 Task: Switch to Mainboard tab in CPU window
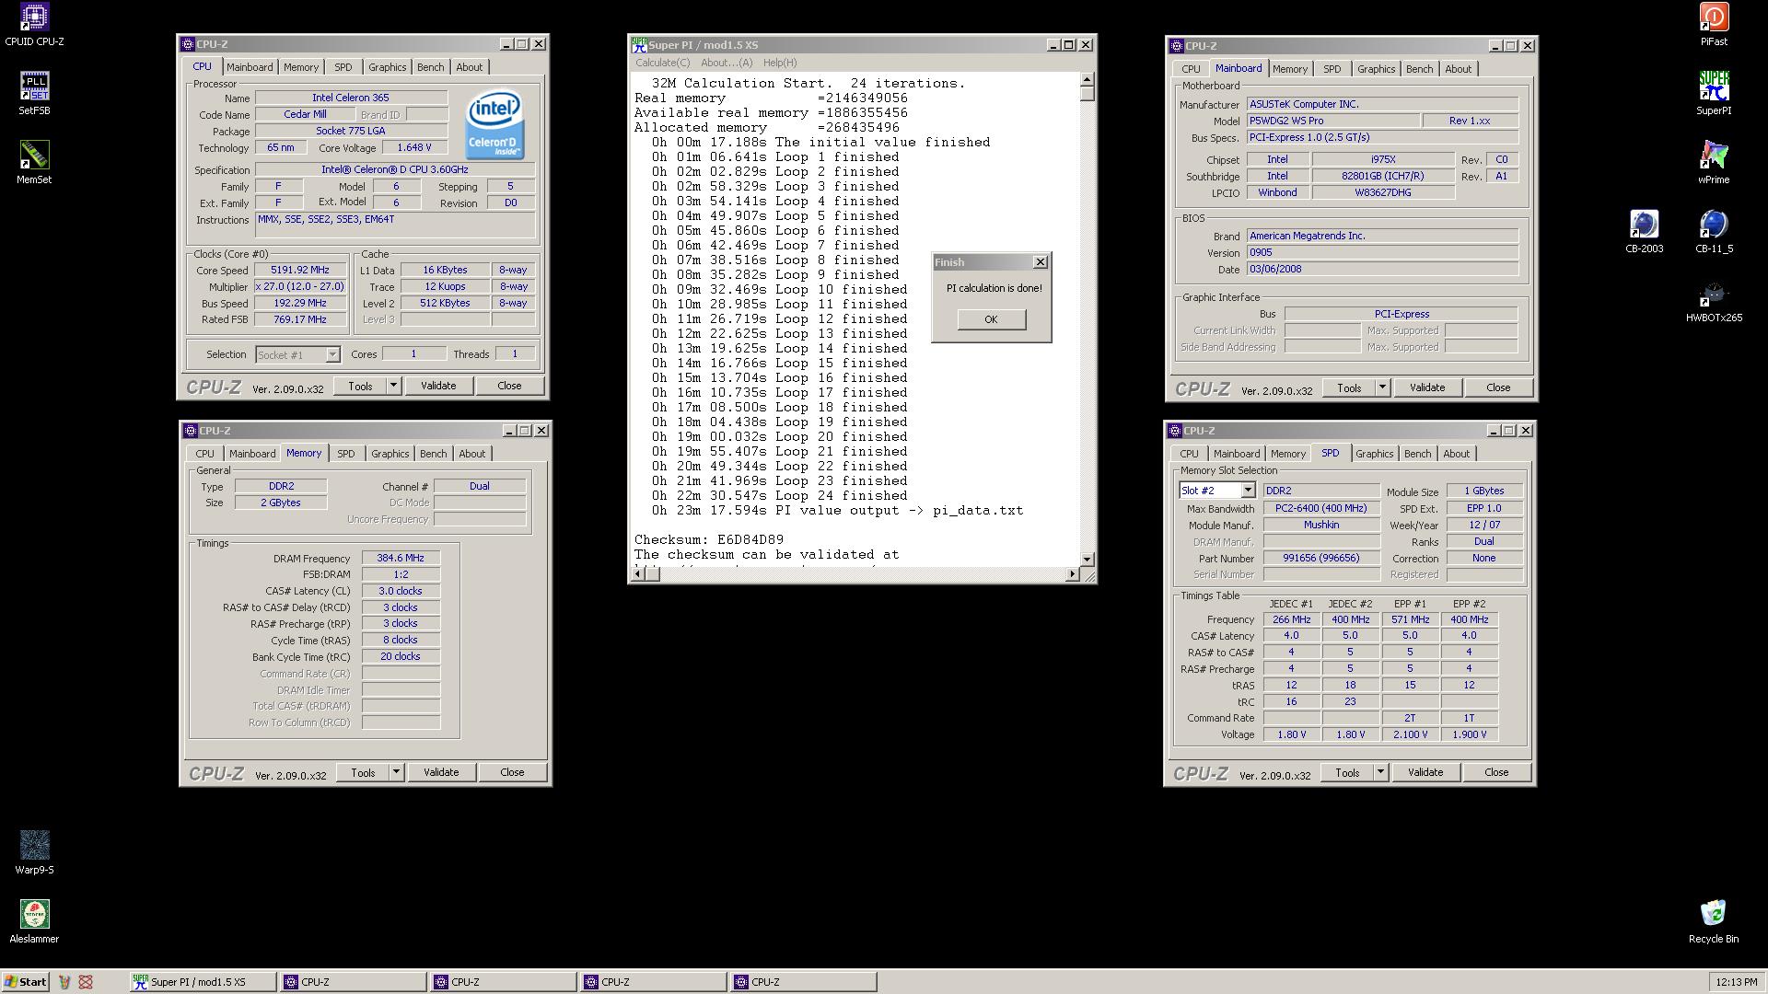click(250, 67)
